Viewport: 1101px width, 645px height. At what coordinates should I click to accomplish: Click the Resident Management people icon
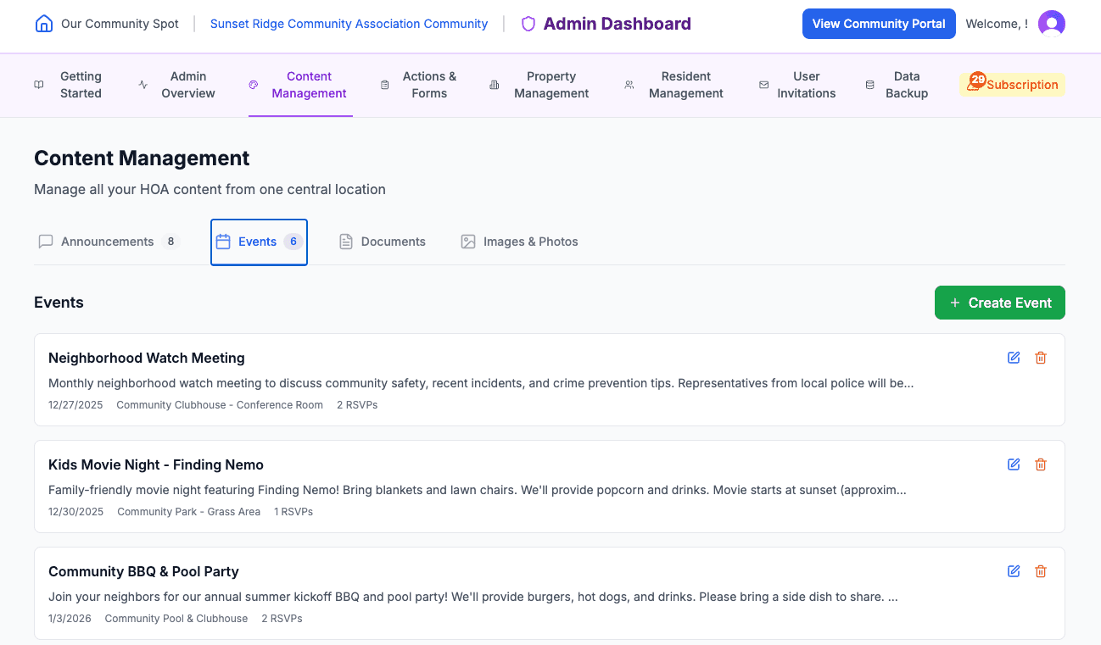tap(629, 85)
